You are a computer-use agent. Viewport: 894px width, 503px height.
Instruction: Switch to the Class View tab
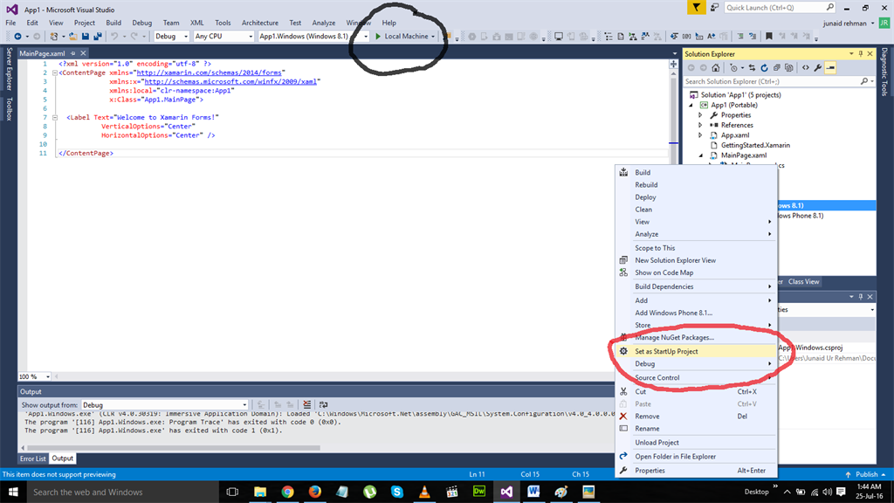[803, 282]
